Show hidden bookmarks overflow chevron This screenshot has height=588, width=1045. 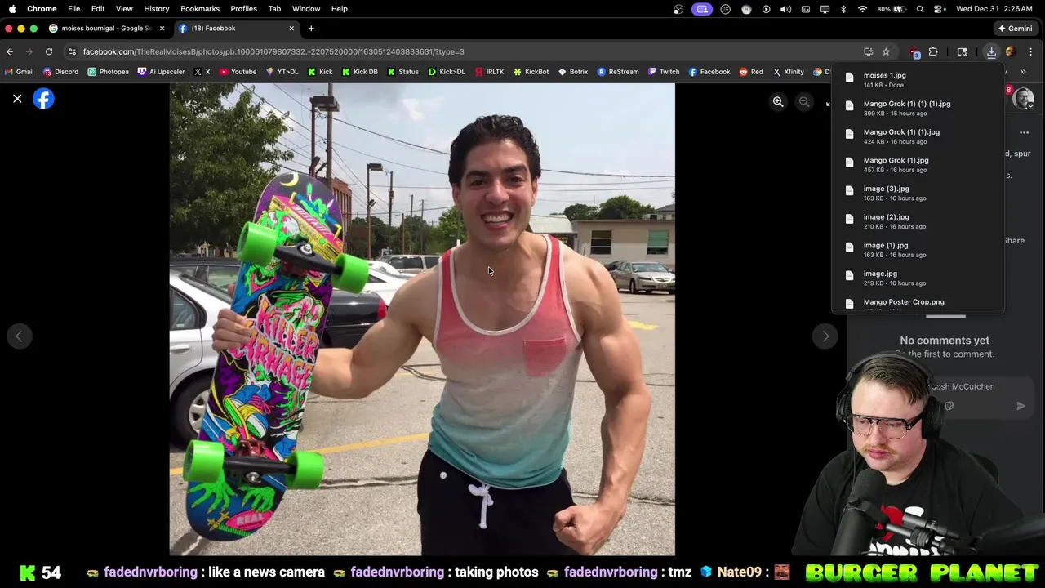1023,72
